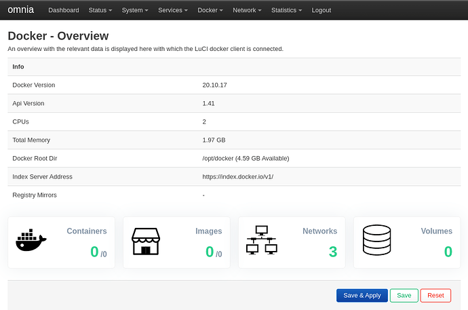Expand the System dropdown menu
This screenshot has width=468, height=310.
pyautogui.click(x=135, y=10)
